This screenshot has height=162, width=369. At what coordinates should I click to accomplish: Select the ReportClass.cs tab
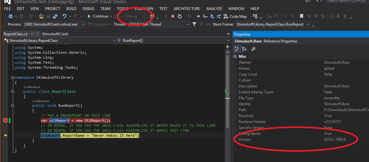tap(16, 34)
